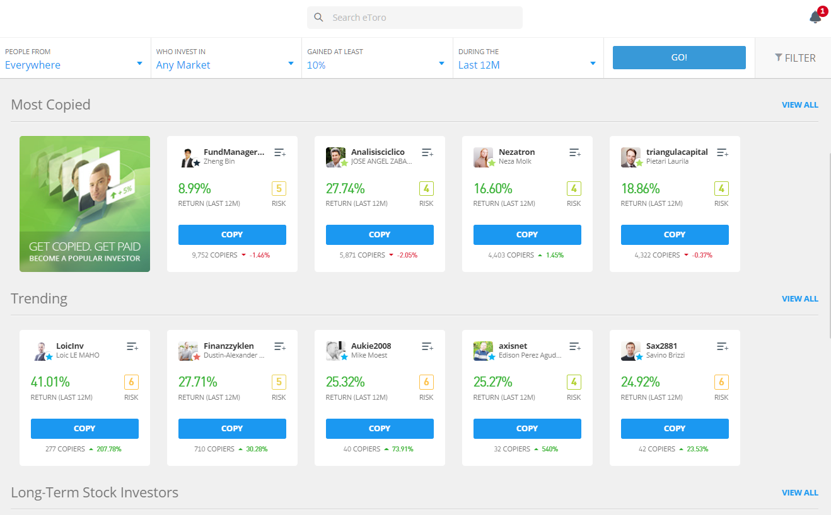This screenshot has height=515, width=831.
Task: Open Analisisciclico profile name
Action: pyautogui.click(x=378, y=152)
